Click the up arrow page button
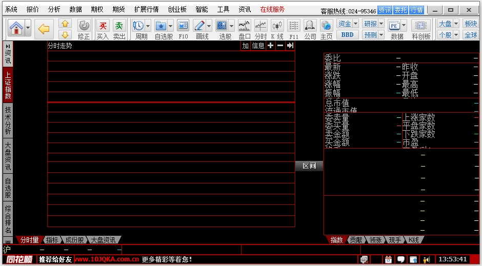482x266 pixels. pos(65,24)
